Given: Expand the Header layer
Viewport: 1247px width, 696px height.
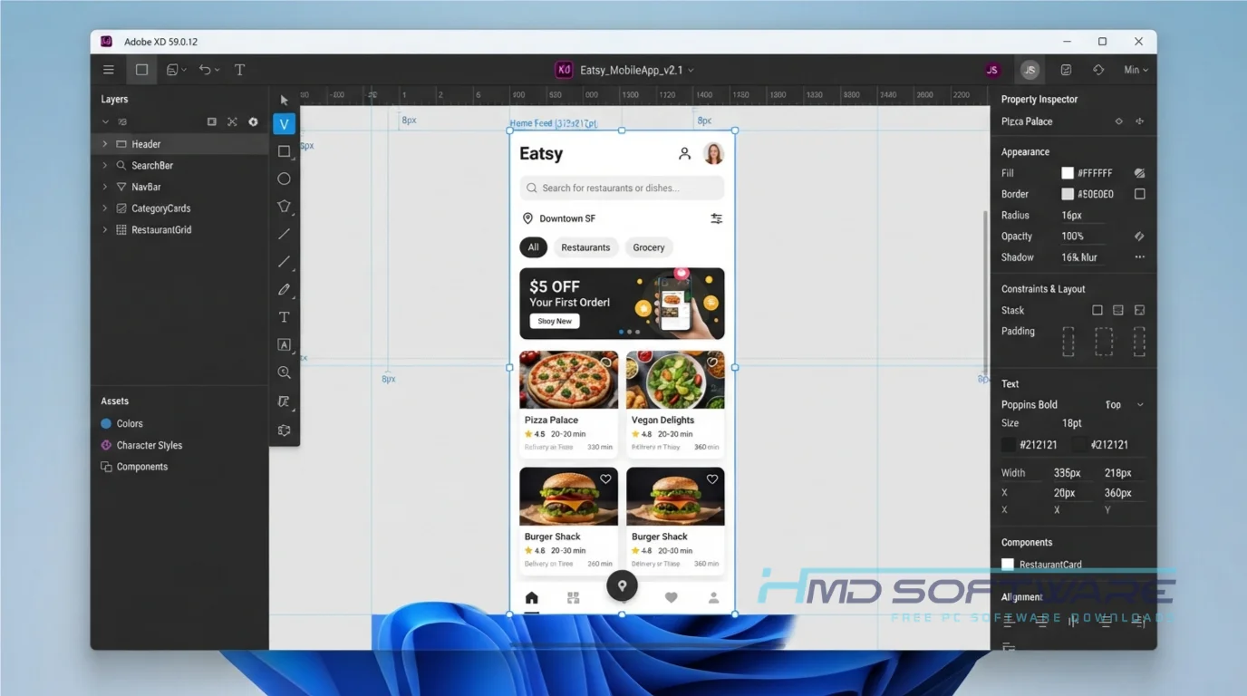Looking at the screenshot, I should point(104,144).
